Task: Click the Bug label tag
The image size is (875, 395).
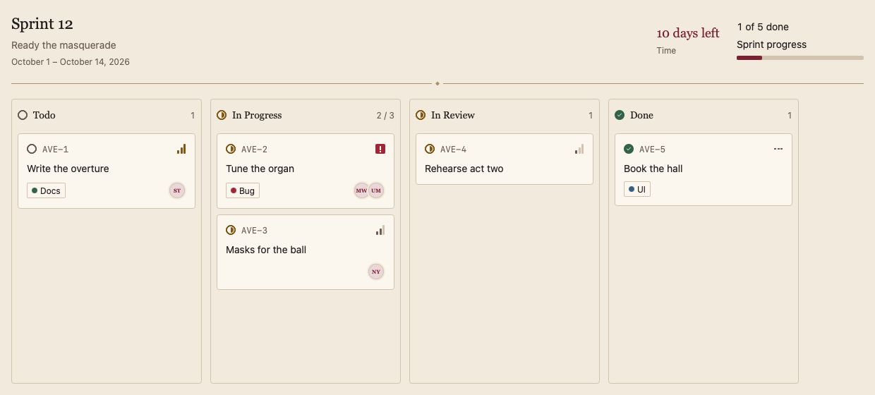Action: 243,190
